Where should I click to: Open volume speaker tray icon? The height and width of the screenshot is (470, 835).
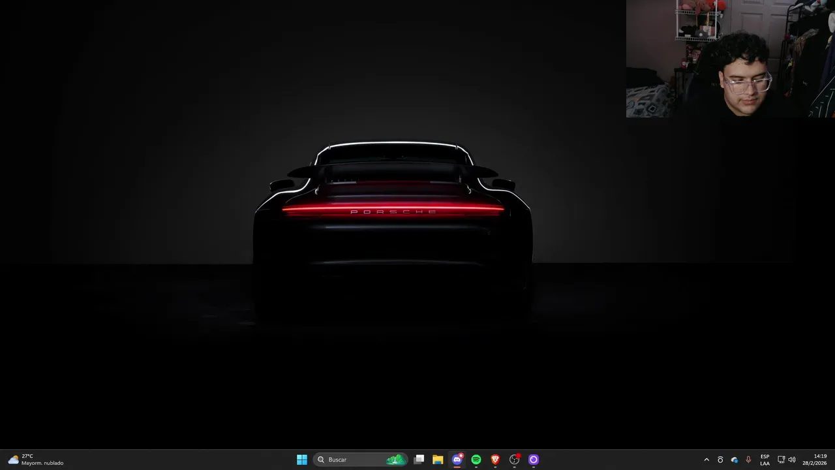pos(792,460)
